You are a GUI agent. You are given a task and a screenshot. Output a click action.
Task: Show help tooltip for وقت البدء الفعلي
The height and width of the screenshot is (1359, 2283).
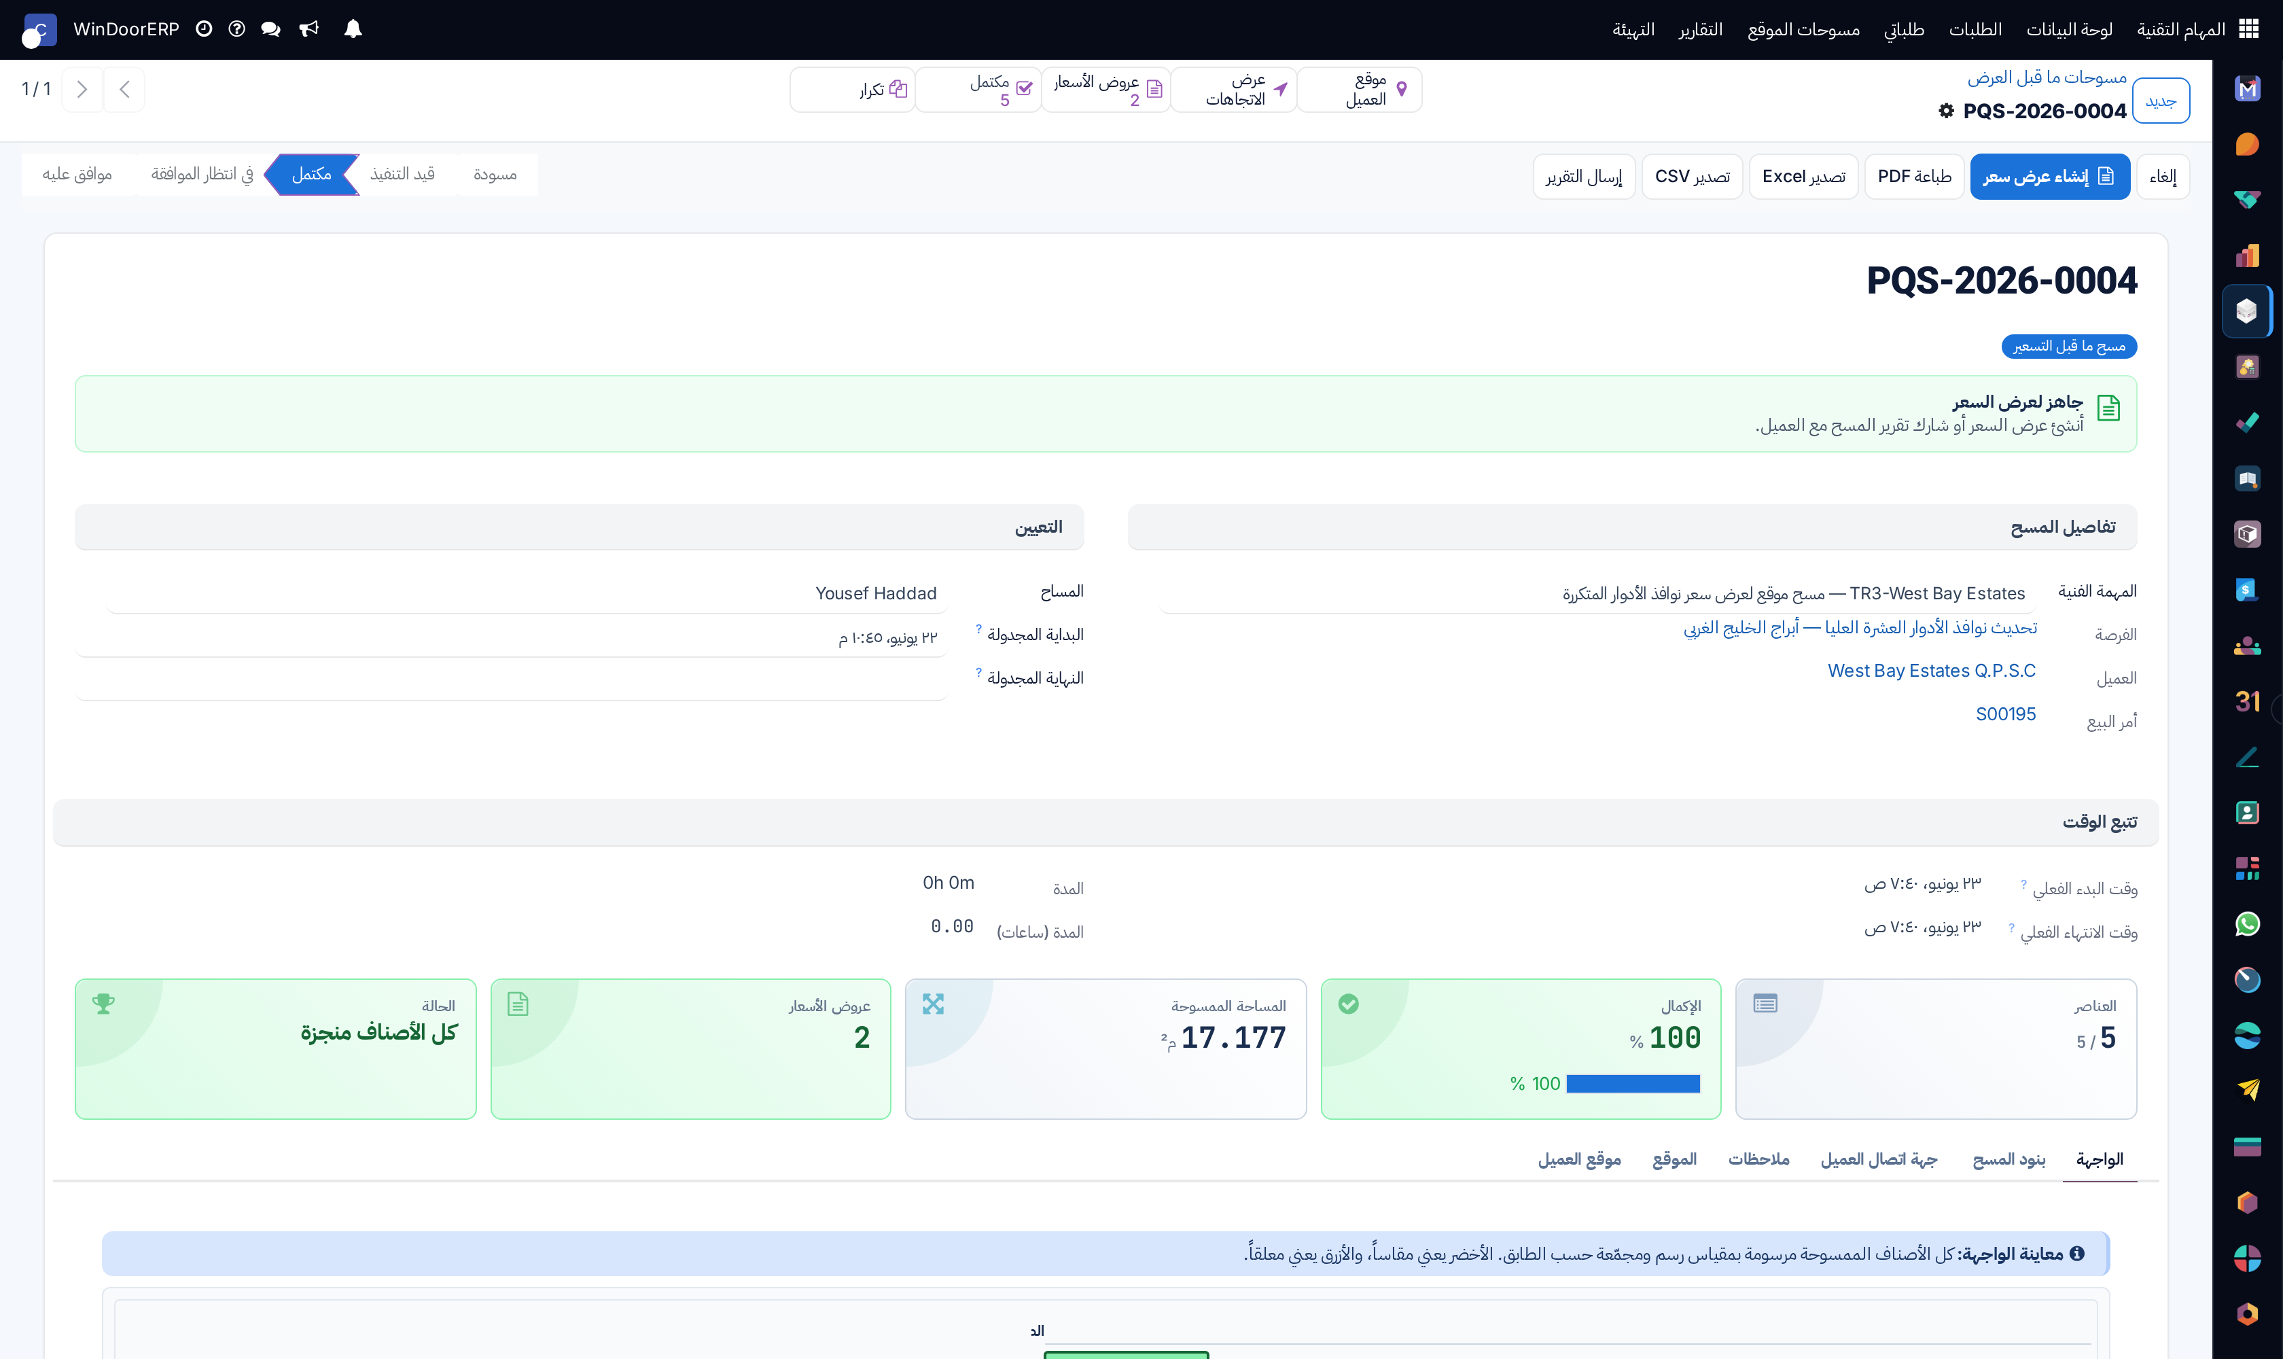pos(2023,884)
